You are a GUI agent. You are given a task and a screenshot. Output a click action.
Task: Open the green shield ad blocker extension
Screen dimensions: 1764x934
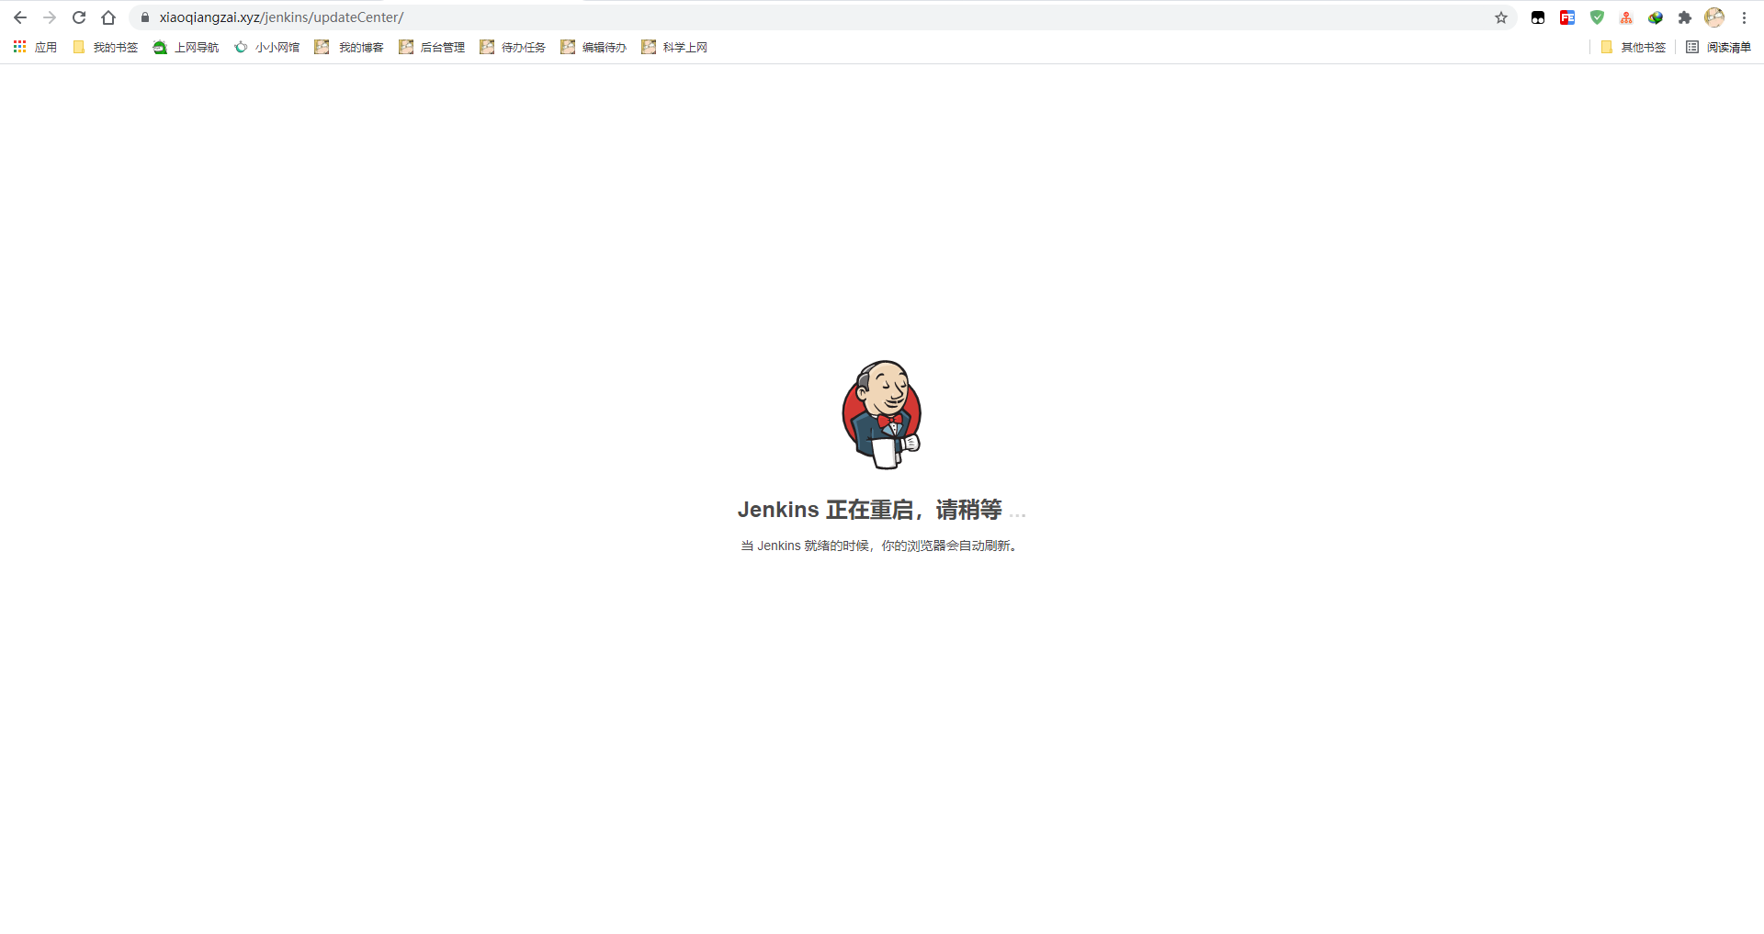click(1597, 17)
